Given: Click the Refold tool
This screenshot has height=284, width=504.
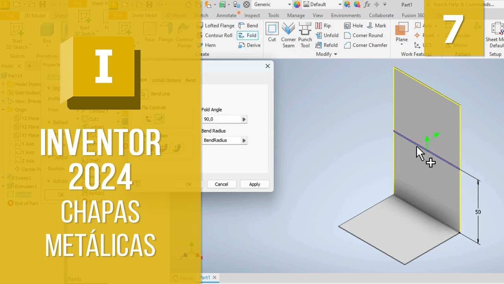Looking at the screenshot, I should (x=326, y=45).
